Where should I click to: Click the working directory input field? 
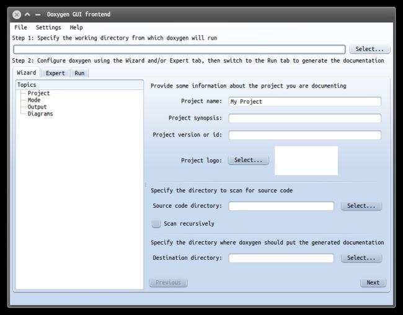coord(179,49)
